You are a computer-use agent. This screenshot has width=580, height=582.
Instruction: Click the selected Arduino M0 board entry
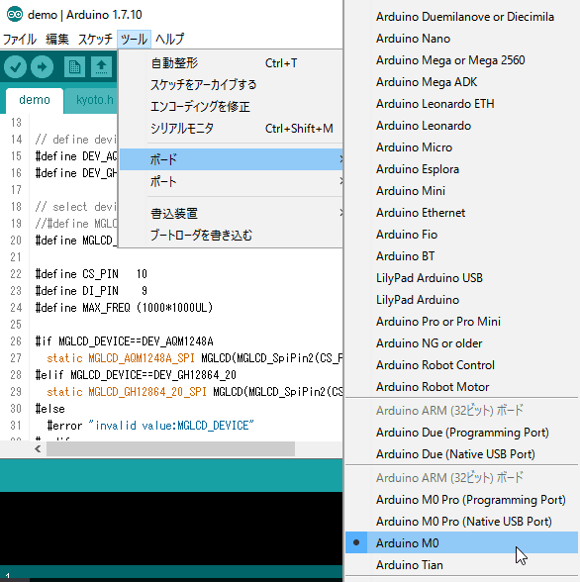[461, 543]
